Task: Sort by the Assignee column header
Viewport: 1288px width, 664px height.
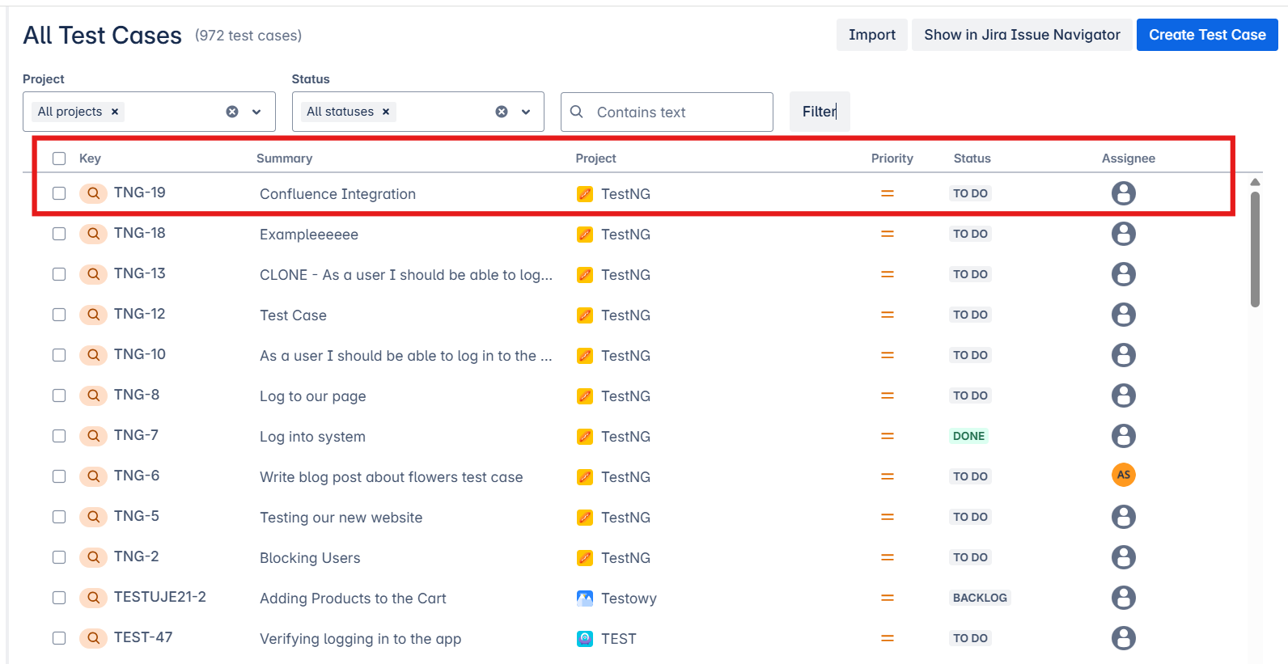Action: [1128, 159]
